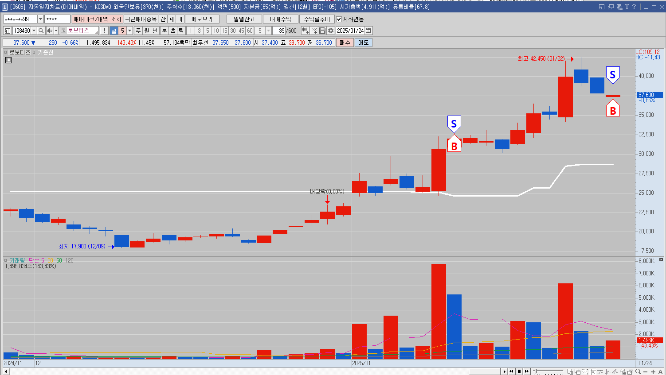Select the 년 yearly period toggle
This screenshot has width=666, height=375.
155,31
